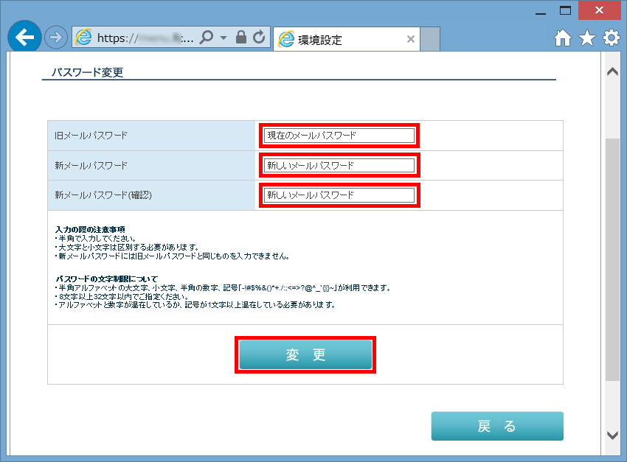
Task: Click the search magnifier in address bar
Action: click(207, 38)
